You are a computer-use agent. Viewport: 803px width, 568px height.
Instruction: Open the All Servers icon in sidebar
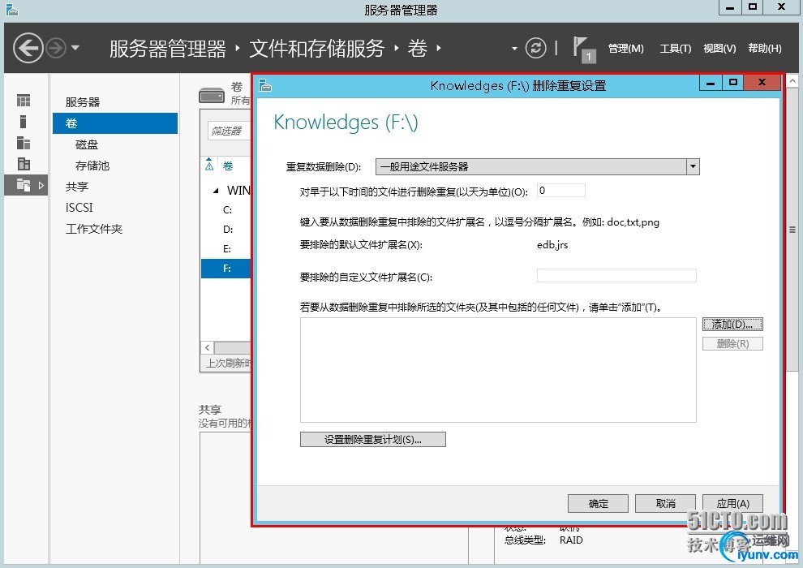[x=24, y=142]
